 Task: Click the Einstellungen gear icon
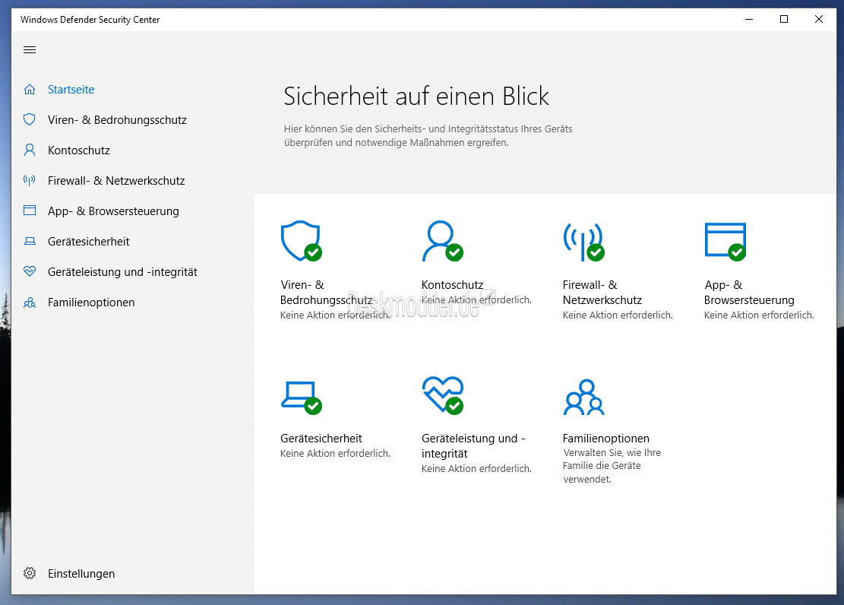tap(30, 573)
